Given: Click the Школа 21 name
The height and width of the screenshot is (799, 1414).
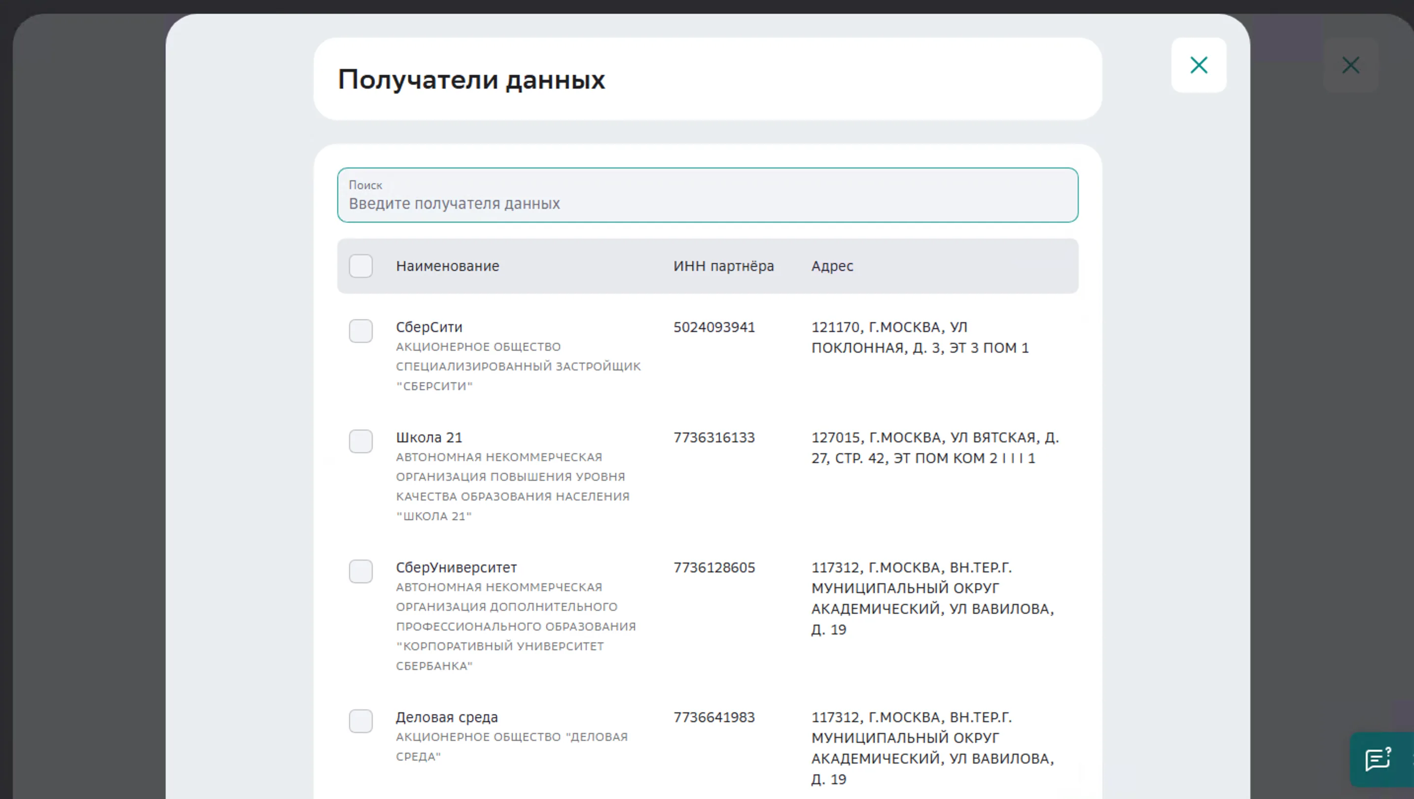Looking at the screenshot, I should (429, 437).
